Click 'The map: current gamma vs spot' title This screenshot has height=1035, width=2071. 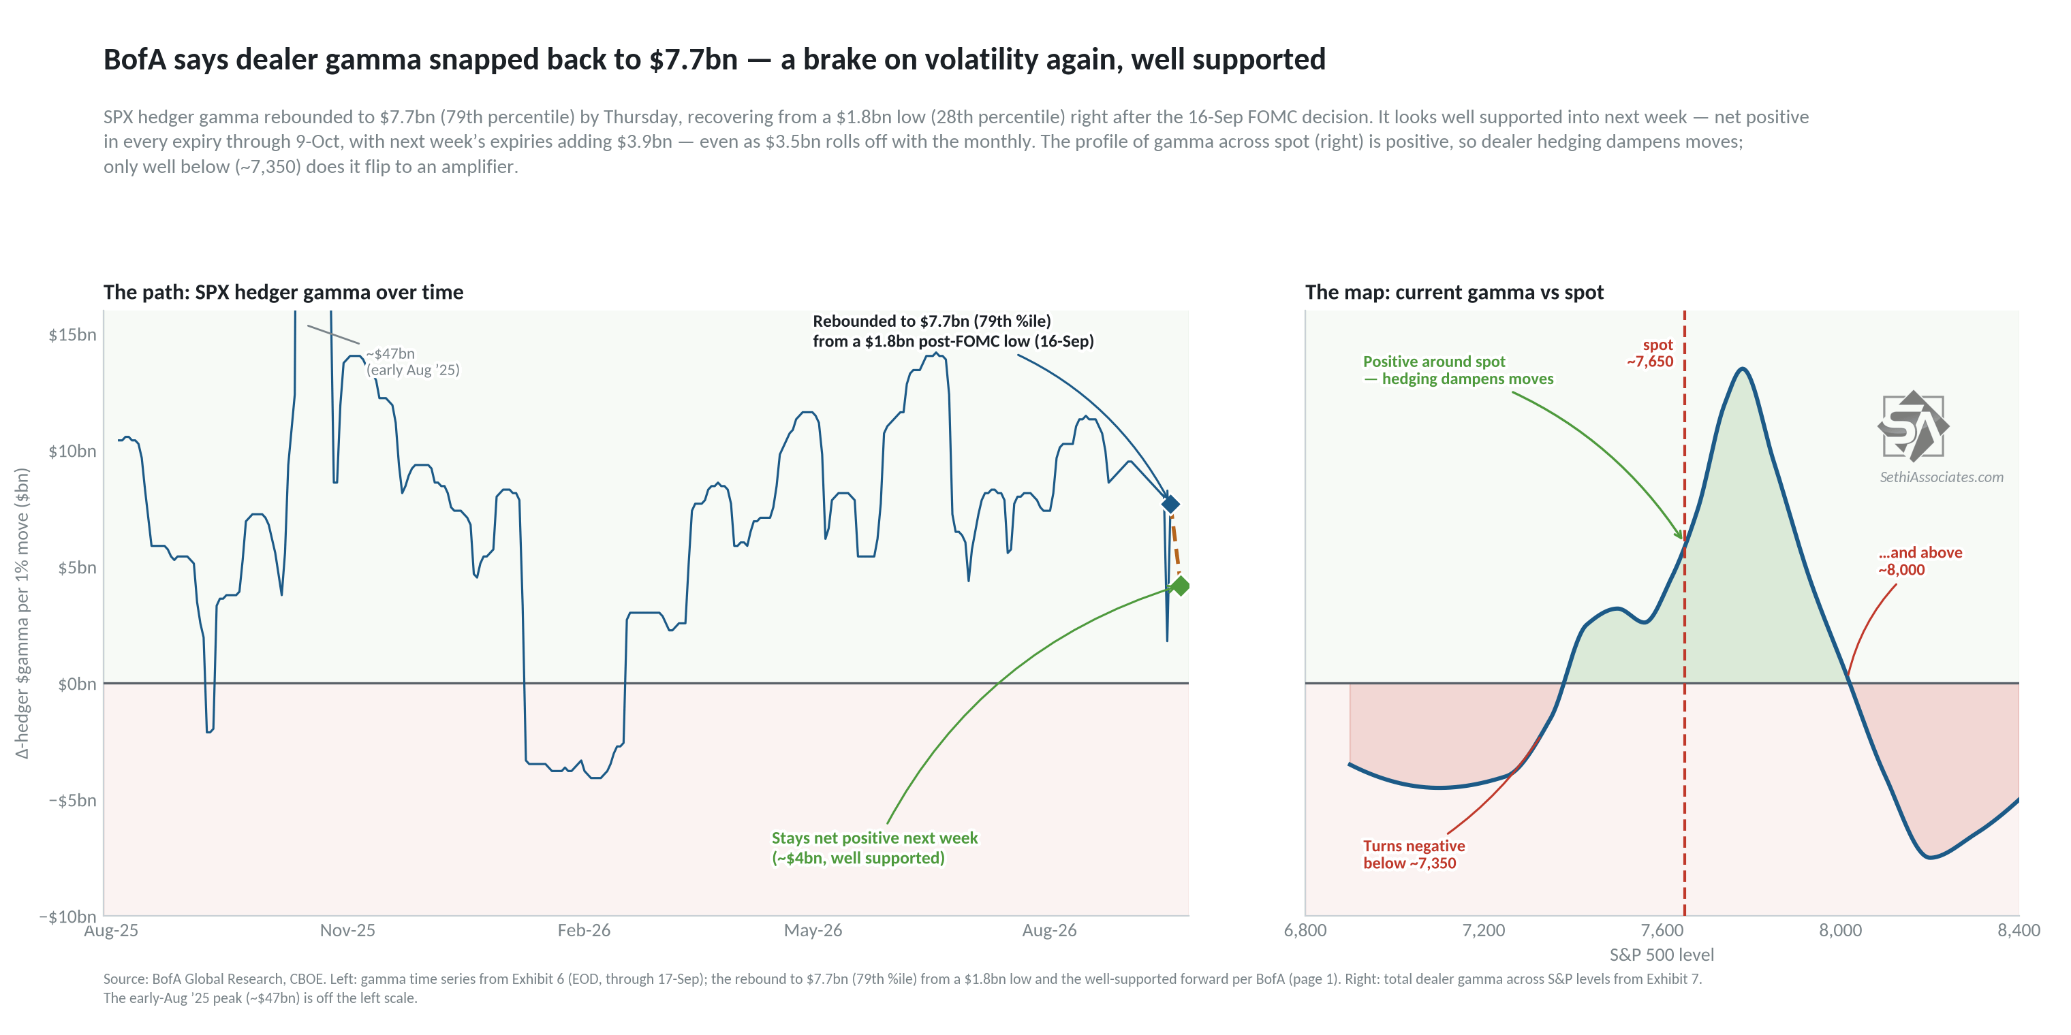(x=1454, y=291)
